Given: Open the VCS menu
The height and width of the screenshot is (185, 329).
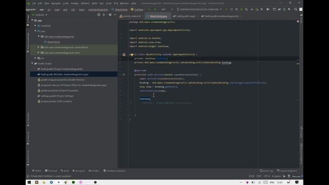Looking at the screenshot, I should (x=116, y=4).
